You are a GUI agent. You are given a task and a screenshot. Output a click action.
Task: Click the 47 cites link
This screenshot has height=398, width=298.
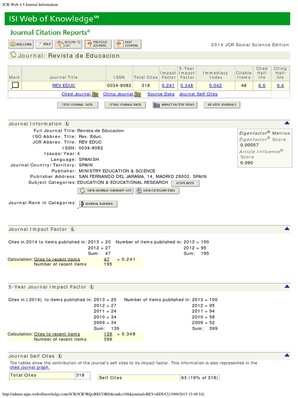107,259
